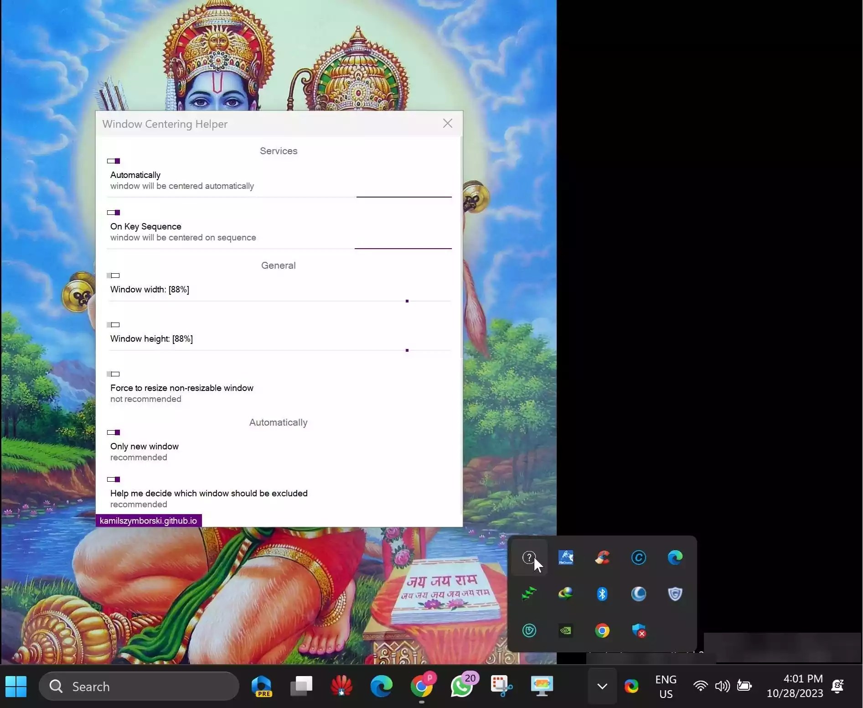The height and width of the screenshot is (708, 863).
Task: Launch Internet Download Manager tray icon
Action: pos(565,594)
